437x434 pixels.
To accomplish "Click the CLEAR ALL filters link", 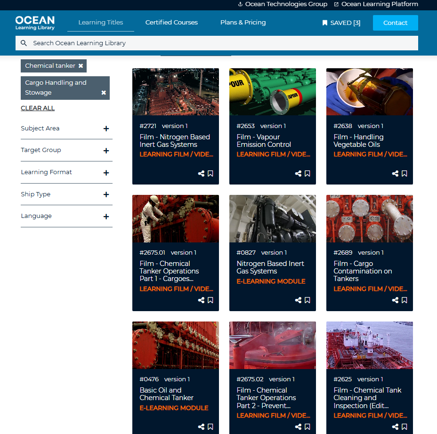I will click(x=38, y=108).
